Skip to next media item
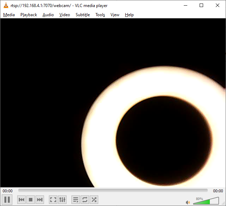 pyautogui.click(x=40, y=200)
